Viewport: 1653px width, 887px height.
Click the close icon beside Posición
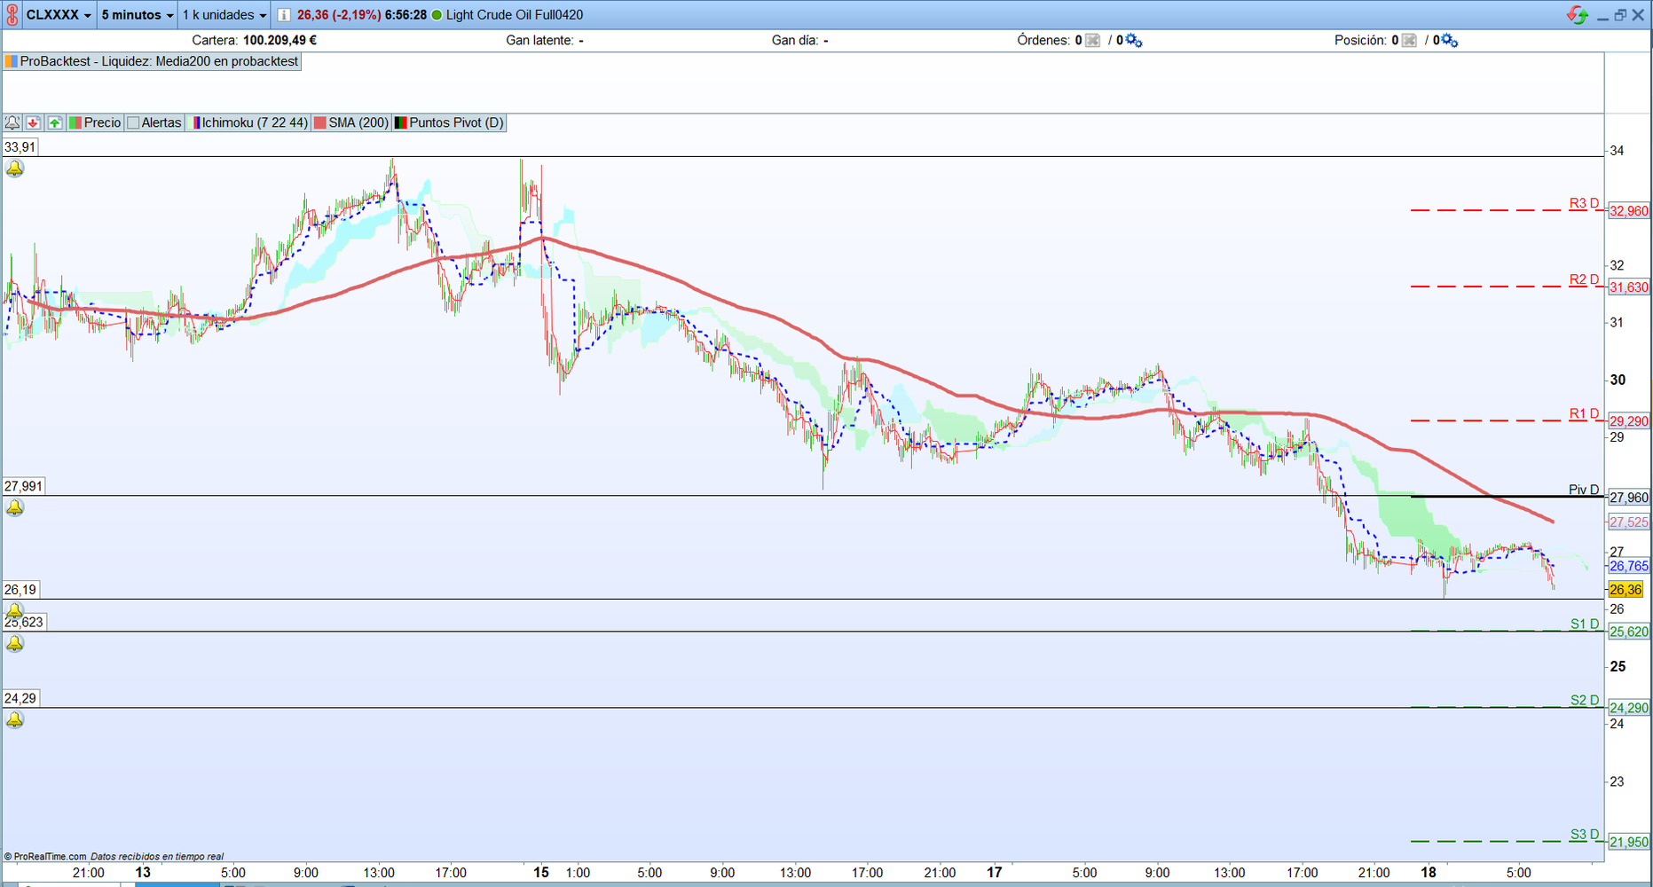[1409, 40]
